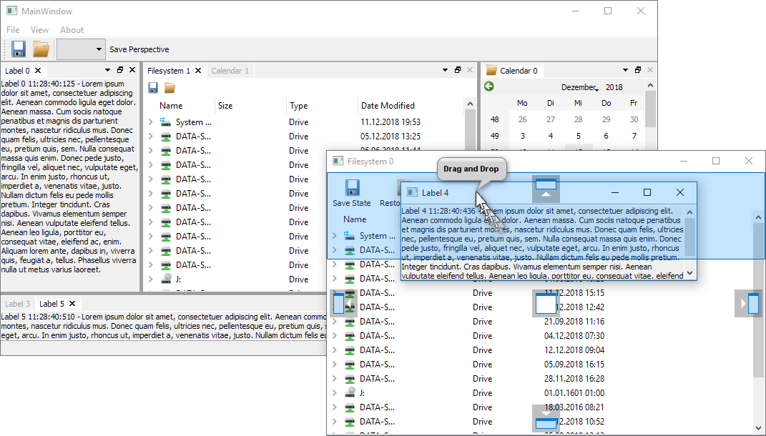The height and width of the screenshot is (436, 766).
Task: Click the open folder icon in main toolbar
Action: (41, 49)
